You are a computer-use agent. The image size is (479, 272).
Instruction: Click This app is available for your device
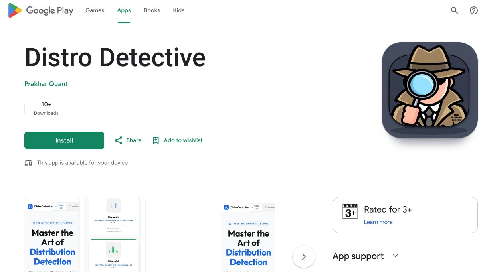point(82,163)
